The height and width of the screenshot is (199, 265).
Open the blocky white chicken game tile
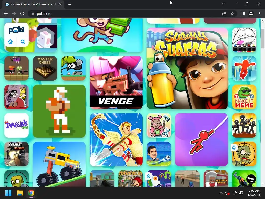click(47, 36)
